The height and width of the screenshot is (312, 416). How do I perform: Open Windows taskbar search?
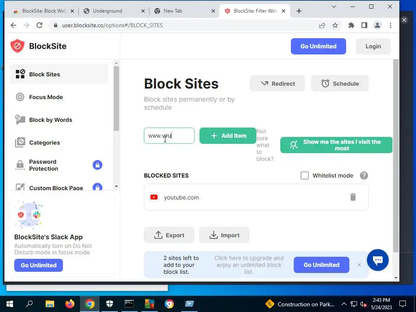pyautogui.click(x=29, y=304)
